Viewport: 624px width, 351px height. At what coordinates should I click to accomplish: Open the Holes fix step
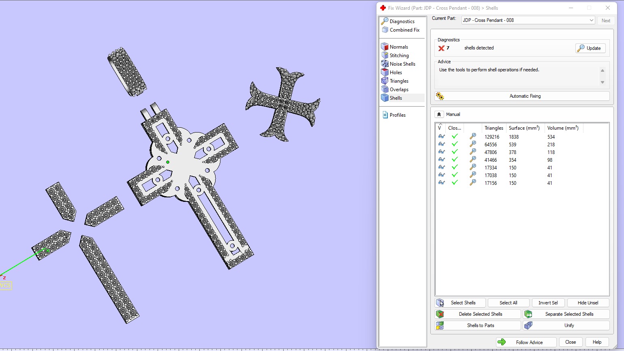pyautogui.click(x=392, y=73)
